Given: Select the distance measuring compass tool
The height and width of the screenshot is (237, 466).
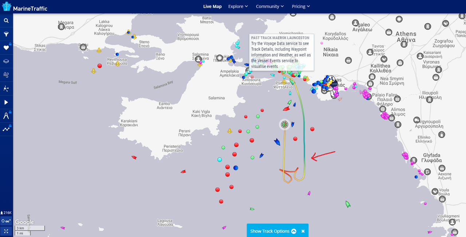Looking at the screenshot, I should pos(6,116).
